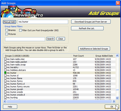121x111 pixels.
Task: Click Add/Remove Selected Groups button
Action: point(94,49)
